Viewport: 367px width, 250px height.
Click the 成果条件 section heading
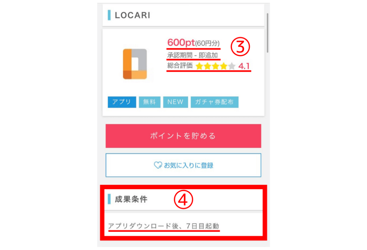pos(131,200)
